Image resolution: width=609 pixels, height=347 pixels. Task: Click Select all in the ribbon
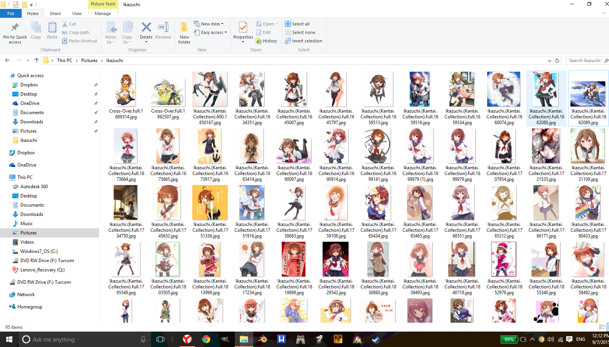[x=297, y=24]
